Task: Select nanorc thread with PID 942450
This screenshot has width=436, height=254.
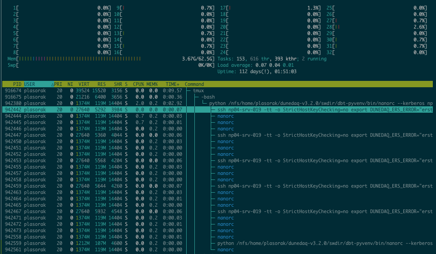Action: click(x=218, y=141)
